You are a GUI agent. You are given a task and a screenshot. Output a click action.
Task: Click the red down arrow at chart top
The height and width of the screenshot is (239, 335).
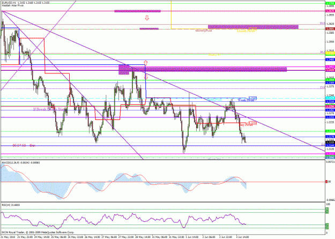[x=147, y=18]
